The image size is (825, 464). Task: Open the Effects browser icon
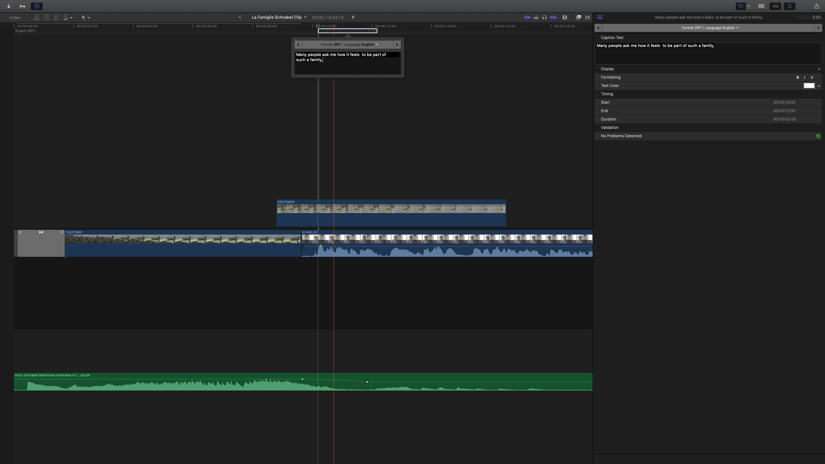point(578,17)
